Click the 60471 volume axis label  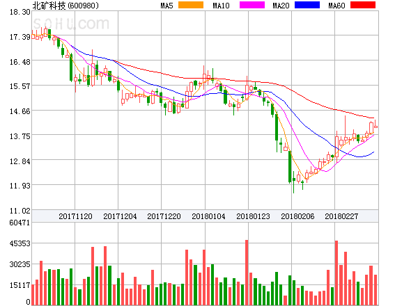20,223
